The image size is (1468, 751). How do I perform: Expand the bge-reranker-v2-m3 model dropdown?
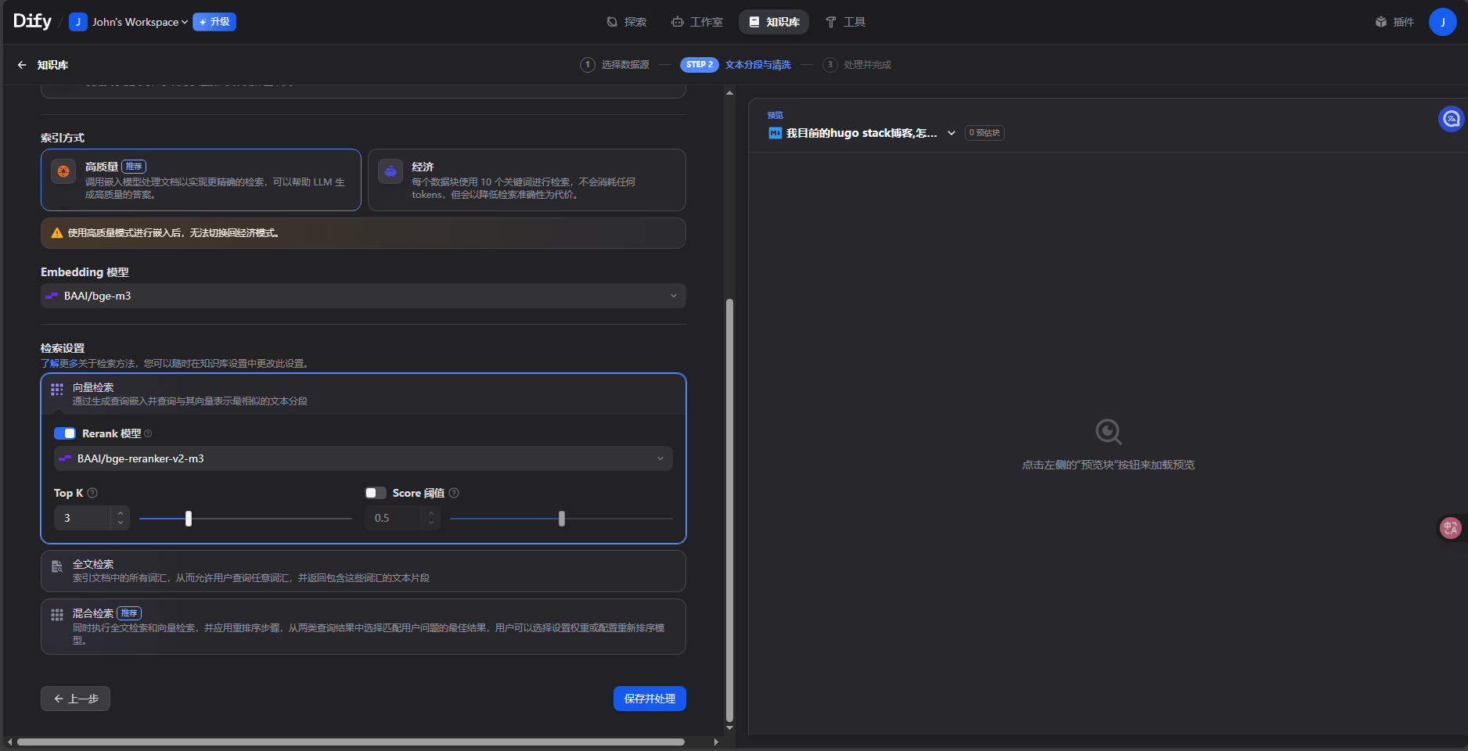pyautogui.click(x=363, y=458)
